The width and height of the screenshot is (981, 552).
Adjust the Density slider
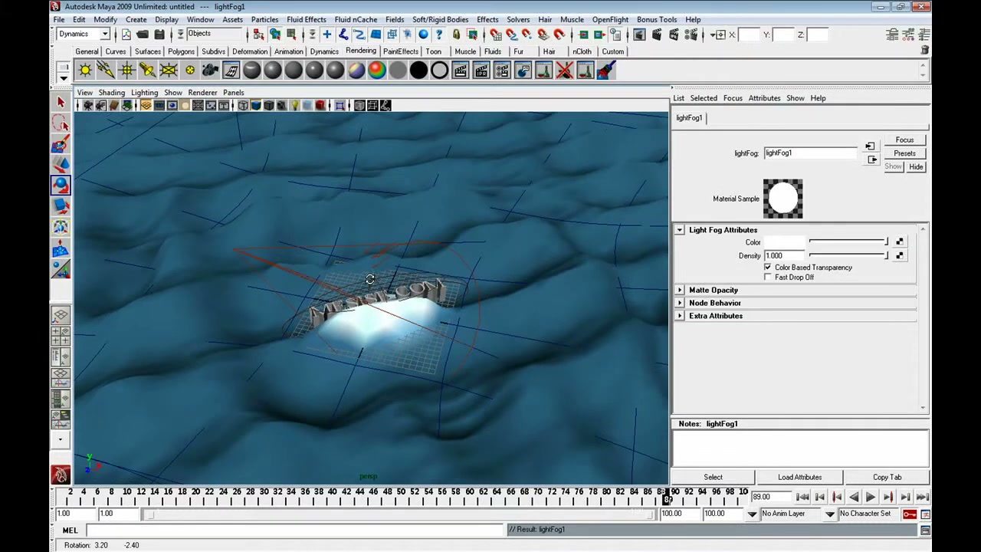tap(848, 255)
